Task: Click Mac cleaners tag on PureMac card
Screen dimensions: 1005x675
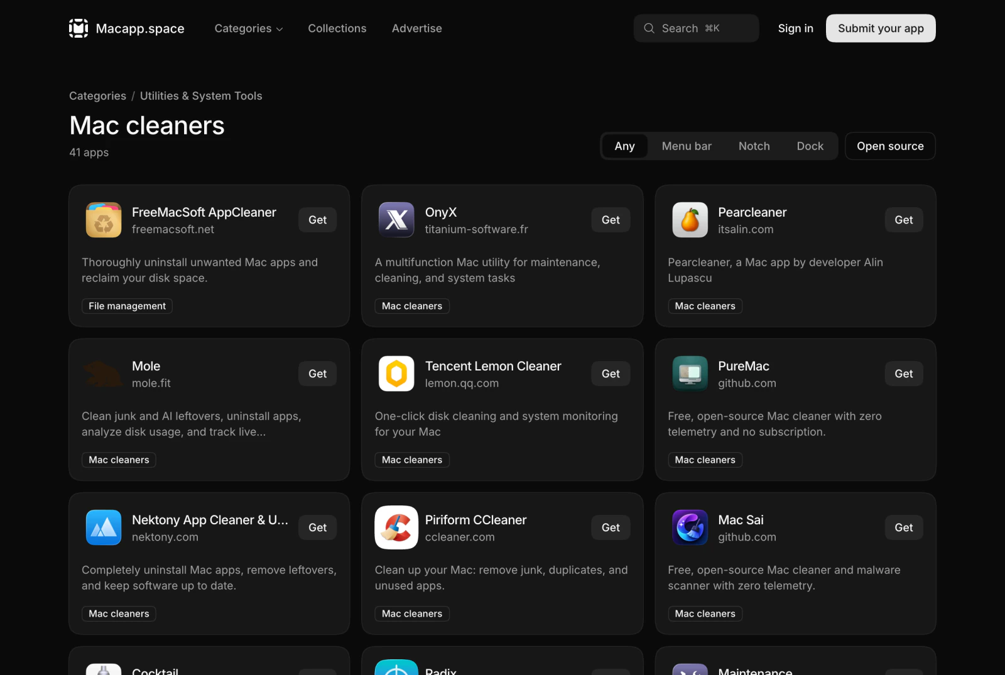Action: (705, 460)
